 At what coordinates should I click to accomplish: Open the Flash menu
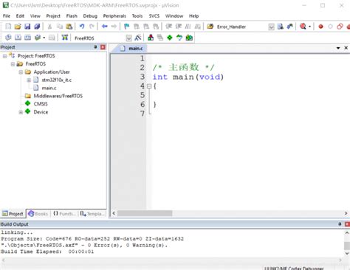[x=72, y=16]
